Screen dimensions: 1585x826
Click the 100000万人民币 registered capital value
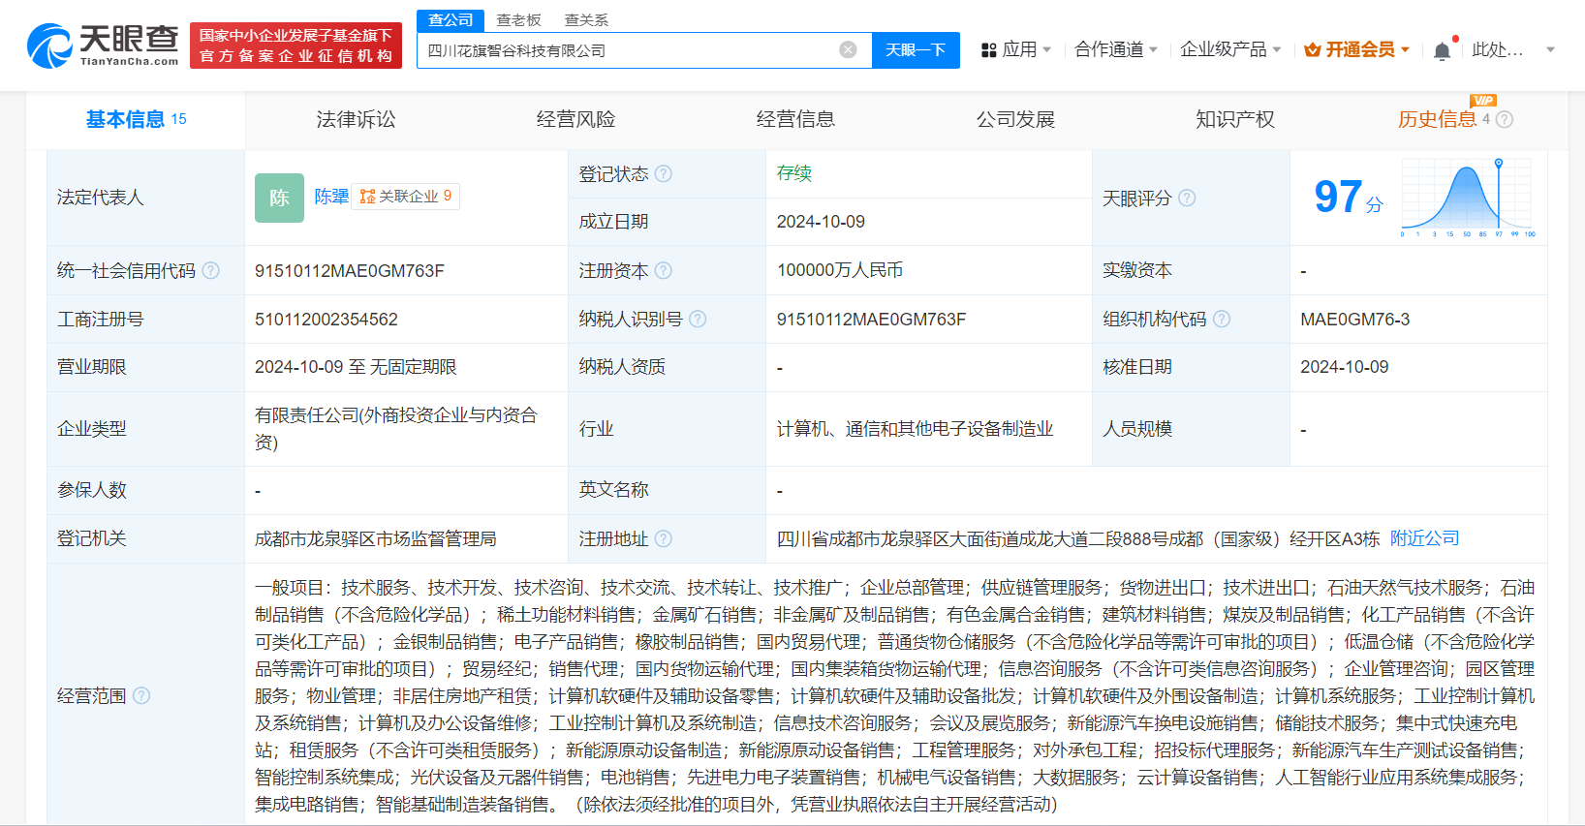840,270
